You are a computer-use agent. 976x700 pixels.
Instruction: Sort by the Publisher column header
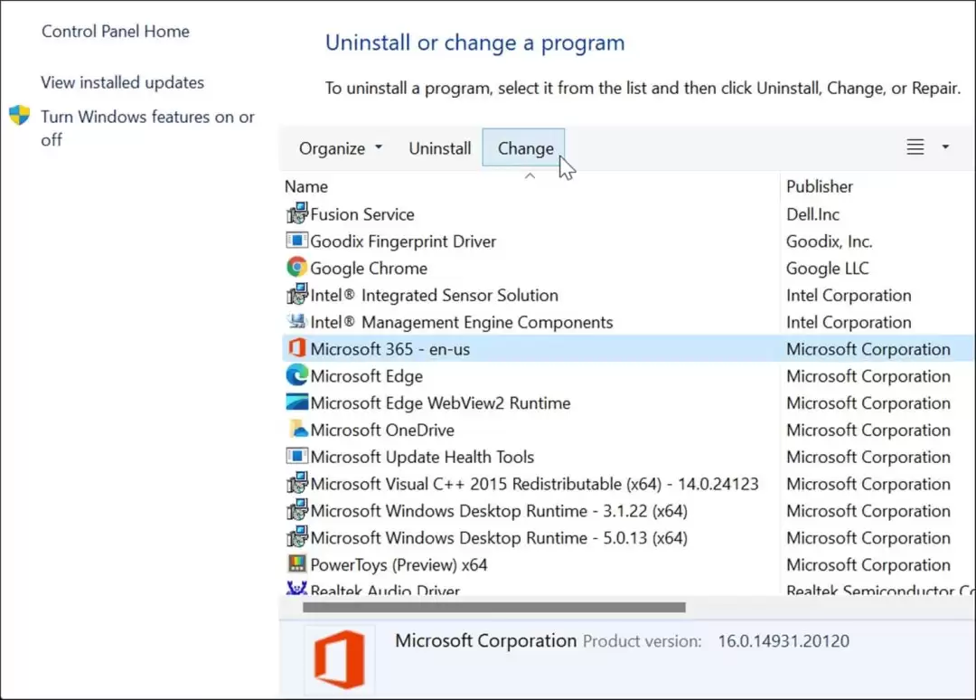(x=819, y=186)
